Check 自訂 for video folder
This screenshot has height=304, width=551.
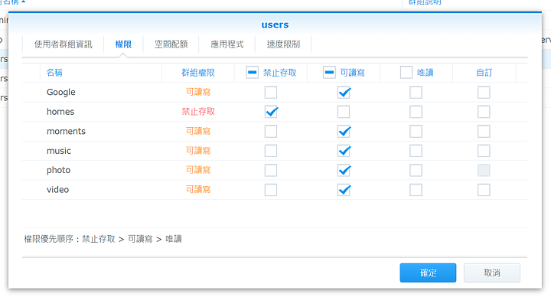click(484, 190)
